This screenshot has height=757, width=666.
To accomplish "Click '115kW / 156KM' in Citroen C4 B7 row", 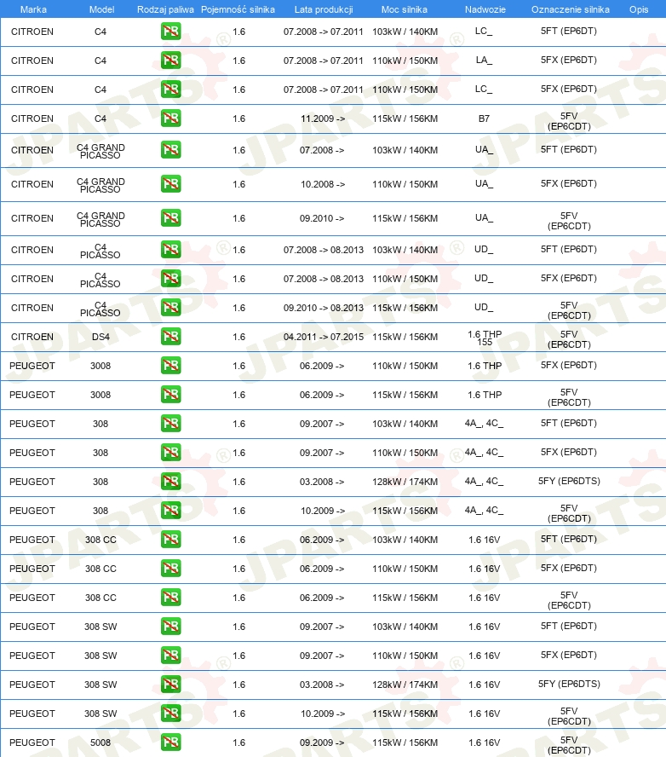I will [405, 118].
